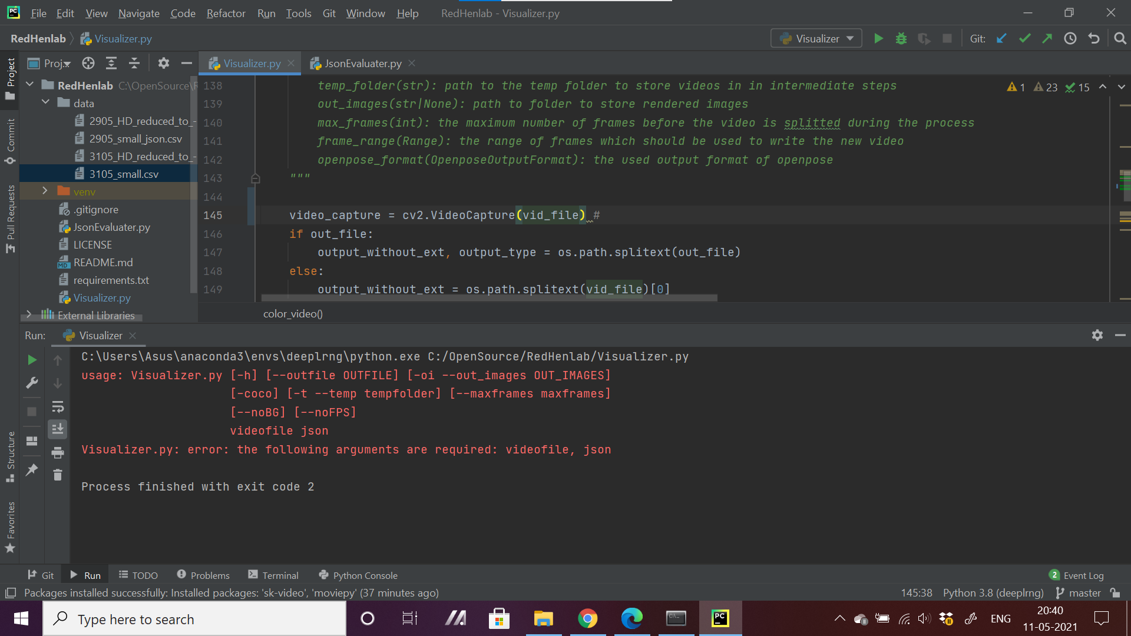This screenshot has height=636, width=1131.
Task: Switch to JsonEvaluater.py editor tab
Action: (362, 64)
